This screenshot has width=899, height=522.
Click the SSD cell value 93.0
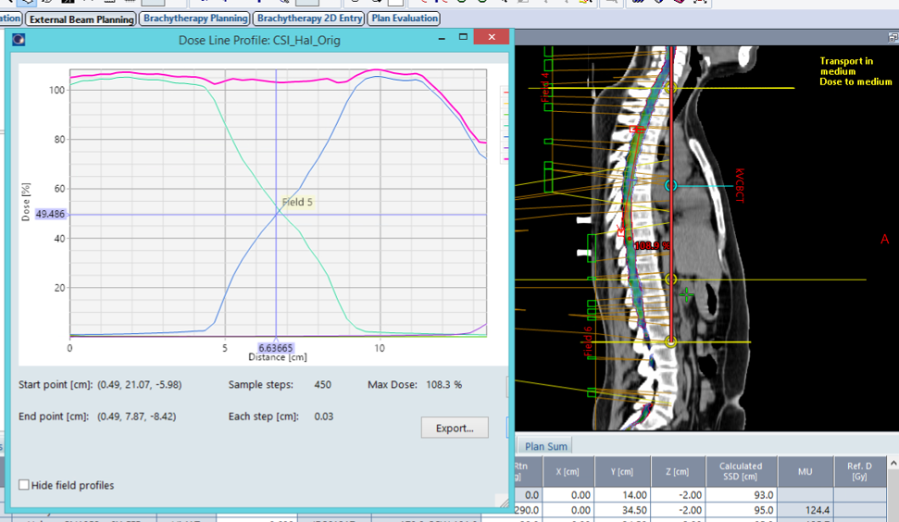point(763,495)
